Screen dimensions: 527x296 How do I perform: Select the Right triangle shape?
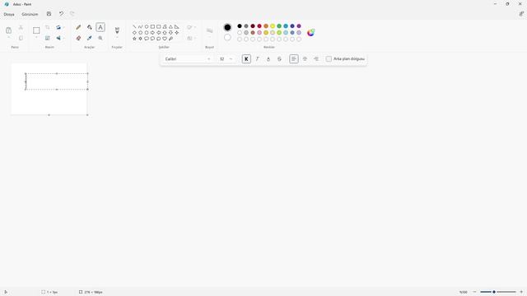coord(177,26)
